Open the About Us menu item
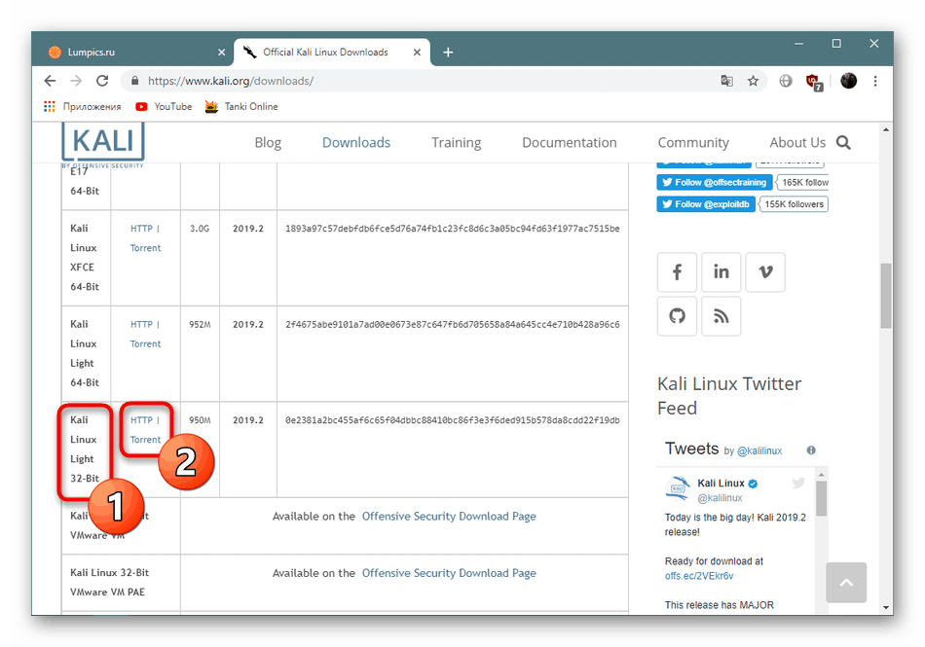The image size is (925, 647). tap(797, 143)
